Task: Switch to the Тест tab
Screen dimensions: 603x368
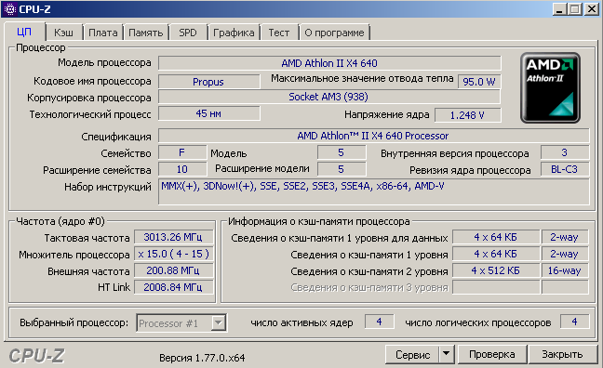Action: (279, 33)
